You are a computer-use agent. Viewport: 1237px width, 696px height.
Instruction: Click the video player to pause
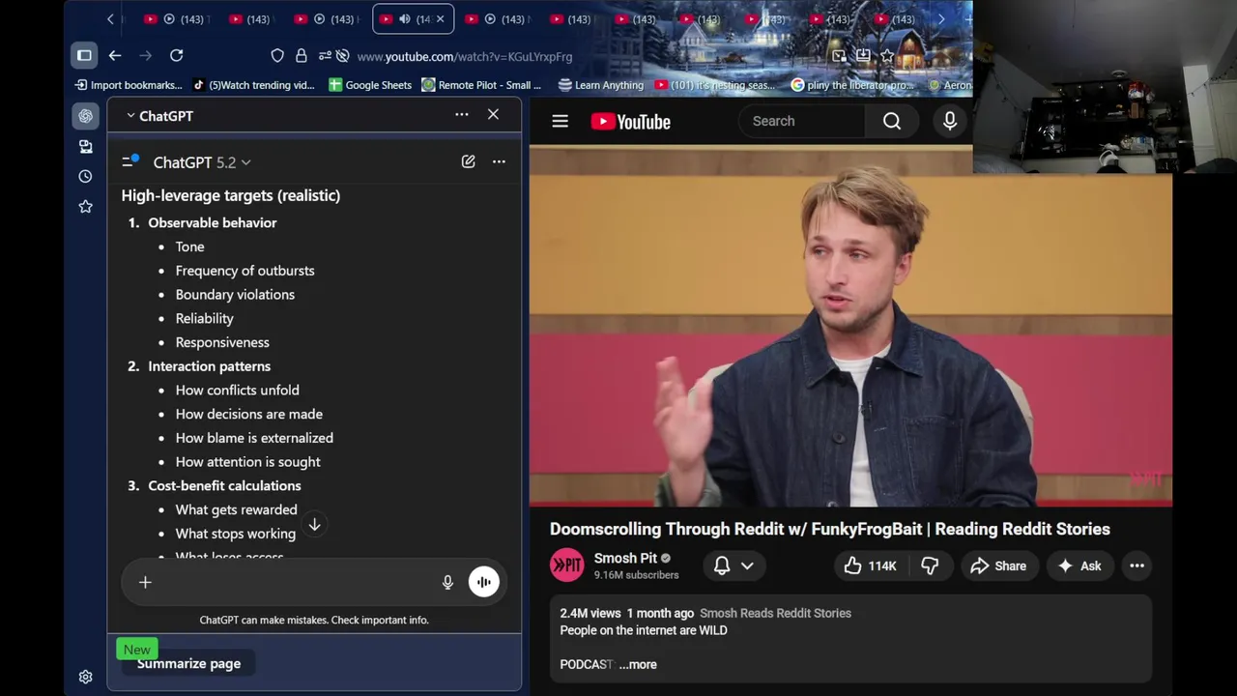[850, 326]
